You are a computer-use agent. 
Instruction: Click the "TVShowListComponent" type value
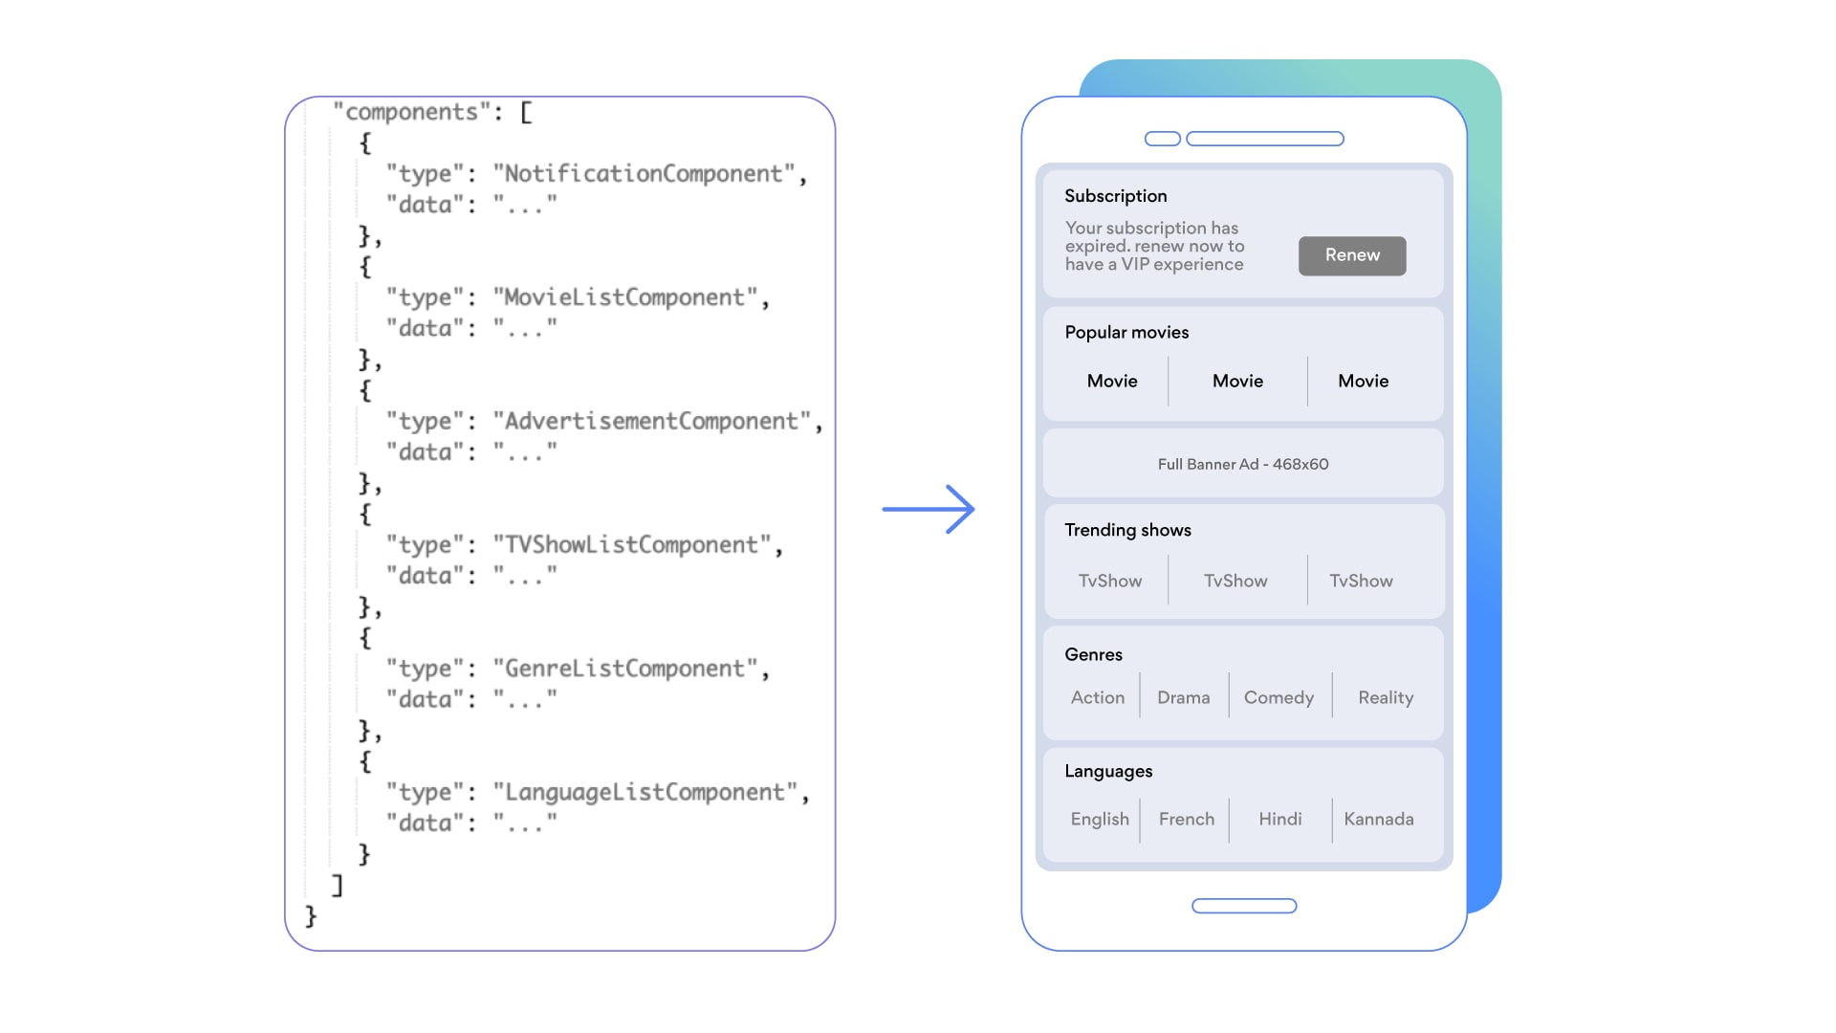pyautogui.click(x=632, y=545)
